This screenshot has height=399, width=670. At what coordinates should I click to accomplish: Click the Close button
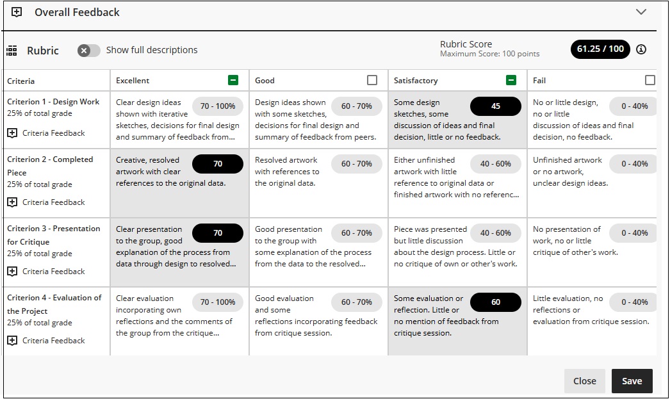[584, 380]
